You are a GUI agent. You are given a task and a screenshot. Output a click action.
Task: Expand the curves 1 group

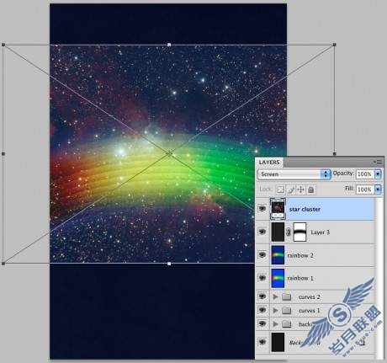pyautogui.click(x=275, y=310)
